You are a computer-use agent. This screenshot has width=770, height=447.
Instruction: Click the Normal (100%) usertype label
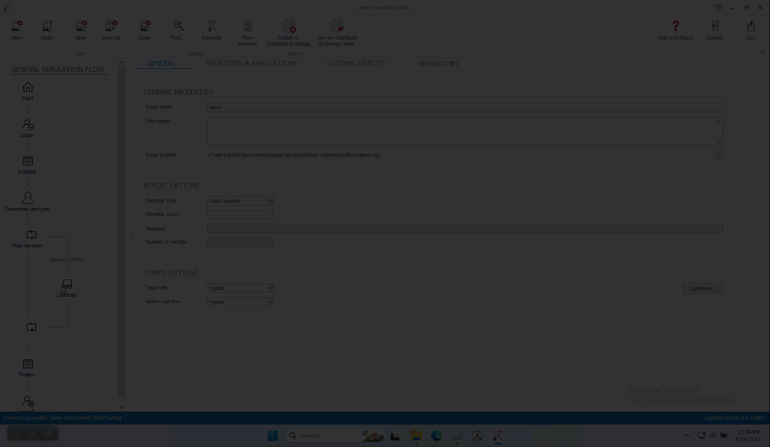point(67,260)
